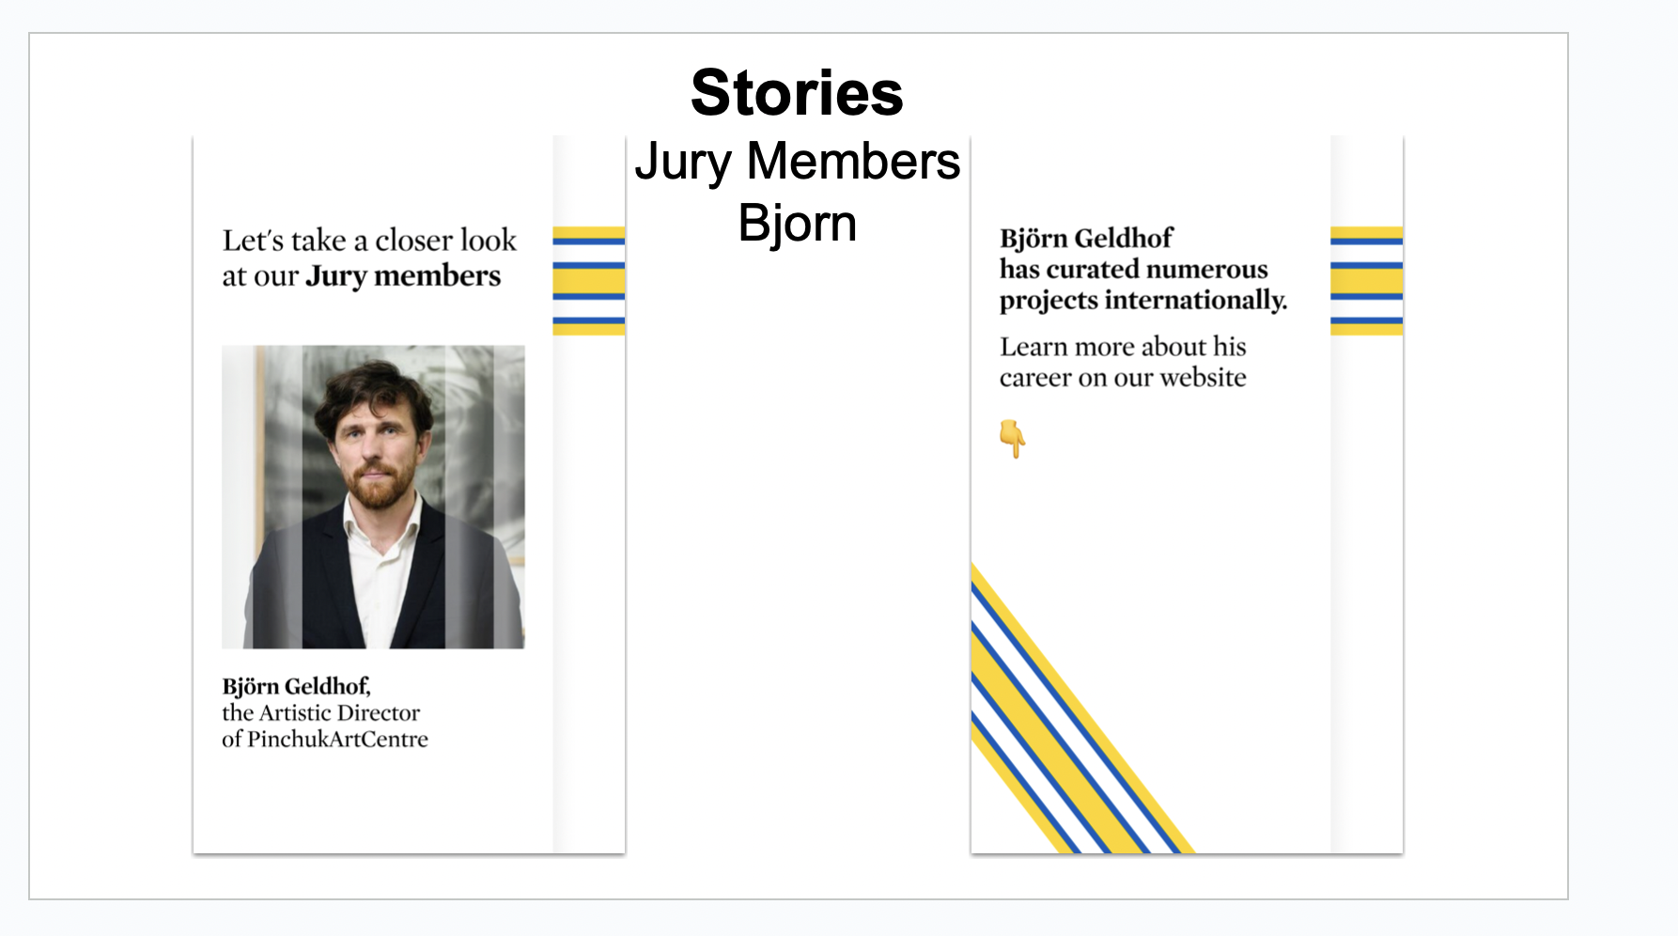Image resolution: width=1678 pixels, height=936 pixels.
Task: Click the portrait photo of Björn Geldhof
Action: coord(373,496)
